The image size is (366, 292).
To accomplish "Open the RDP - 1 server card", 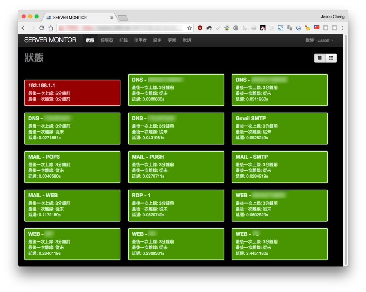I will pos(176,205).
